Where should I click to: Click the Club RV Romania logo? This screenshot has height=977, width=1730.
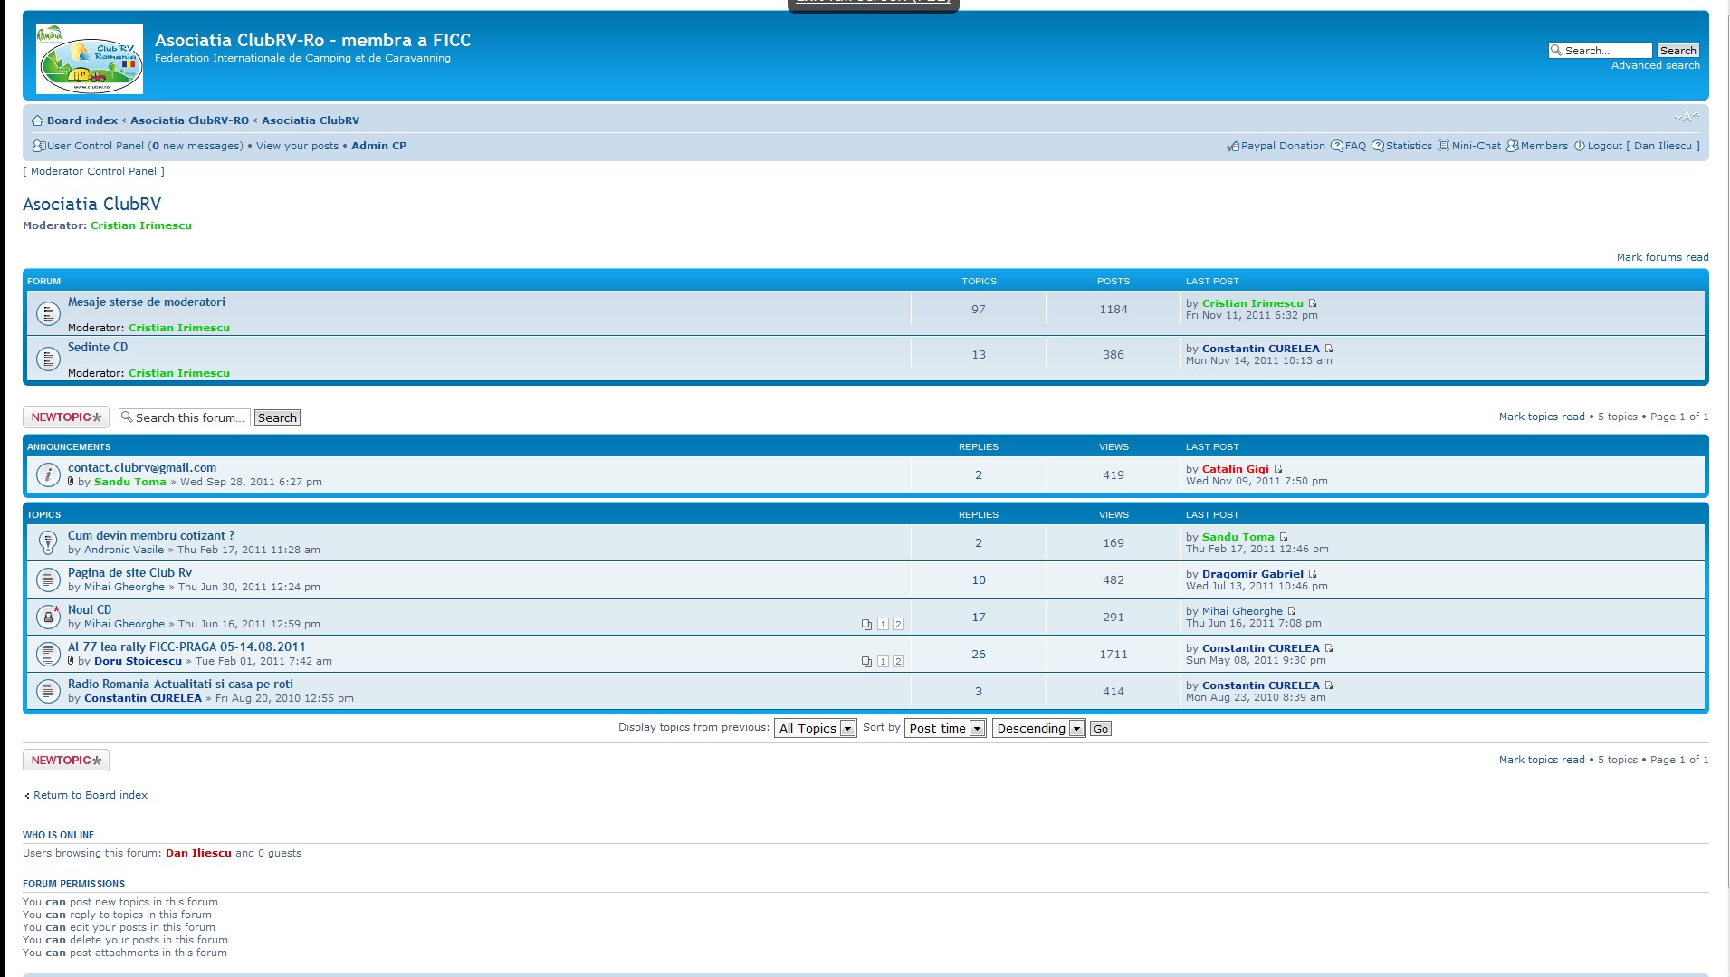tap(90, 59)
